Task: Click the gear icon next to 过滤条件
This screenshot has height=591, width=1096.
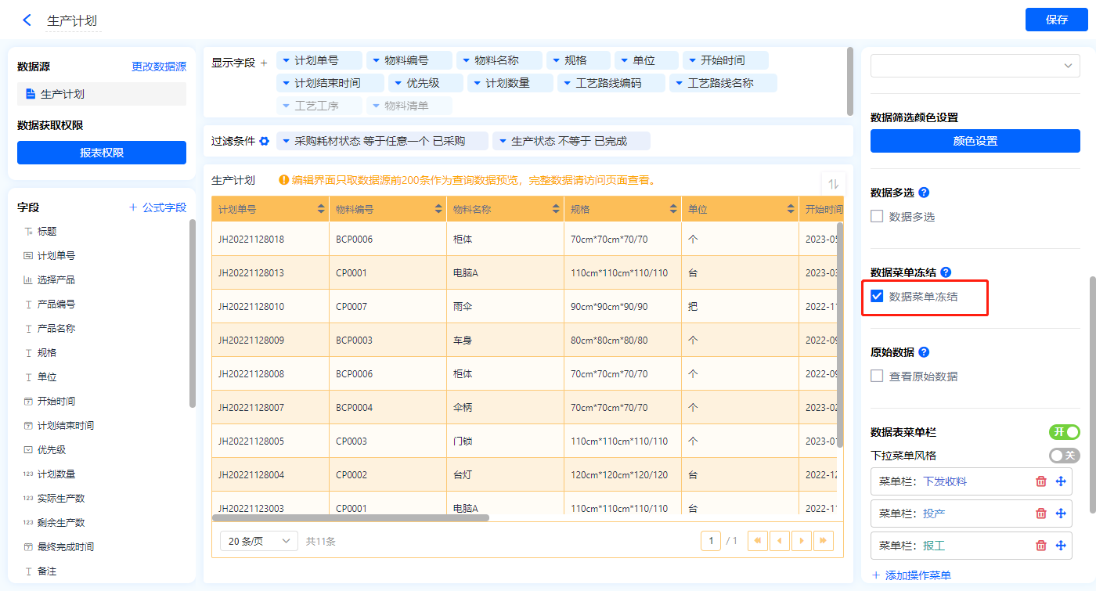Action: pos(265,141)
